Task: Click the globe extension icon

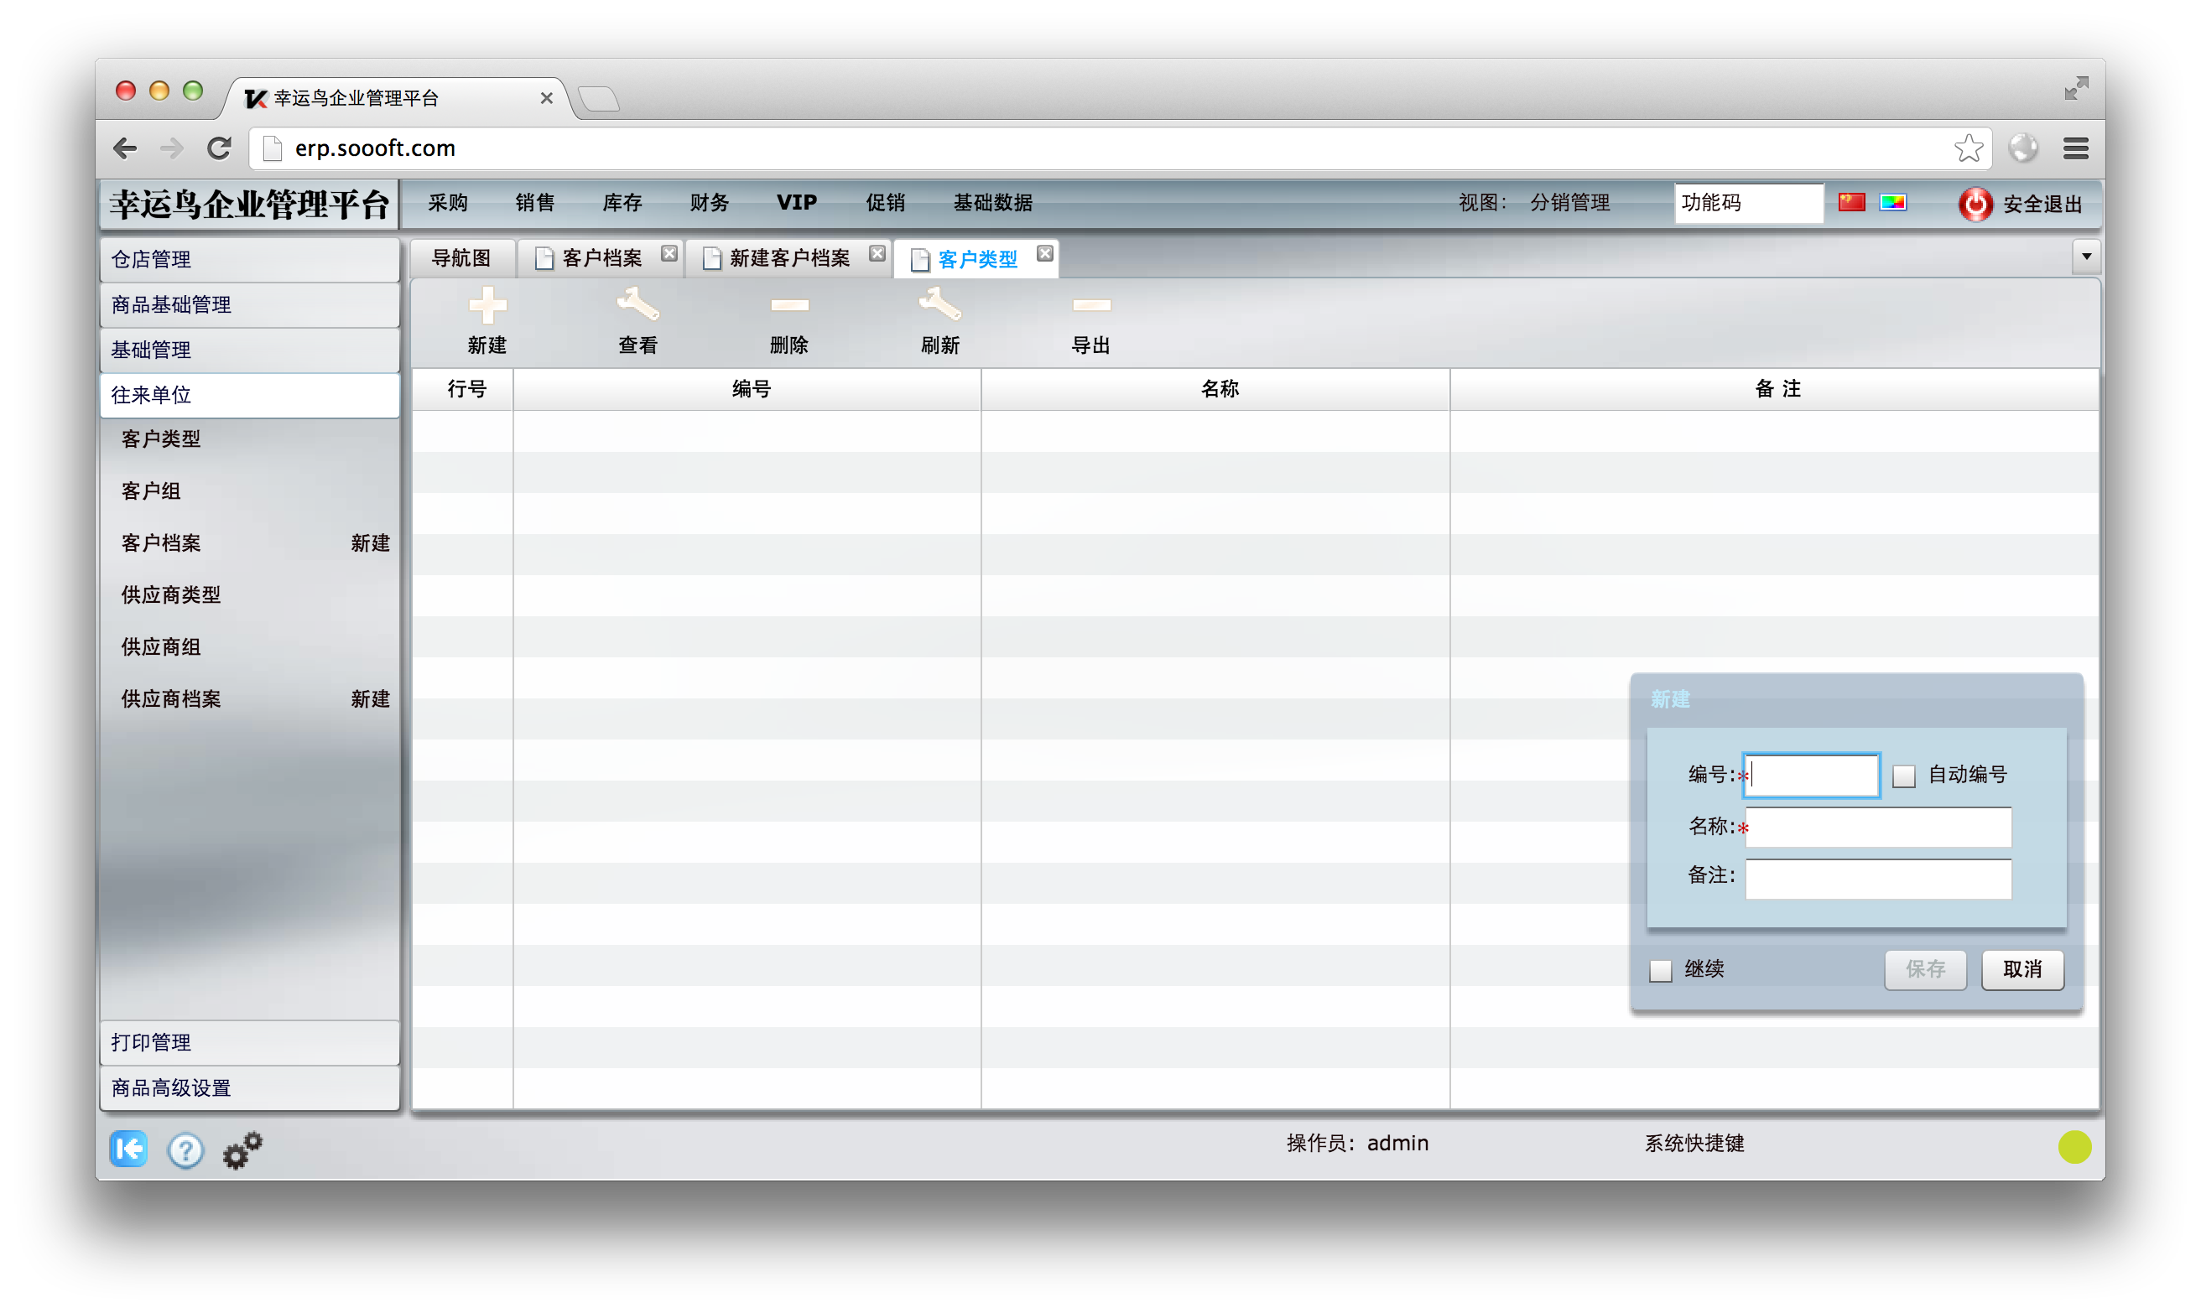Action: pos(2022,148)
